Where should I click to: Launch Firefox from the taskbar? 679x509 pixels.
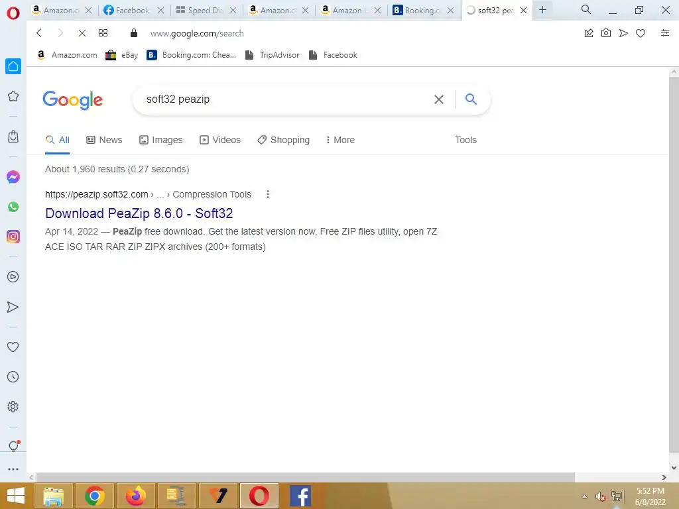pyautogui.click(x=135, y=496)
